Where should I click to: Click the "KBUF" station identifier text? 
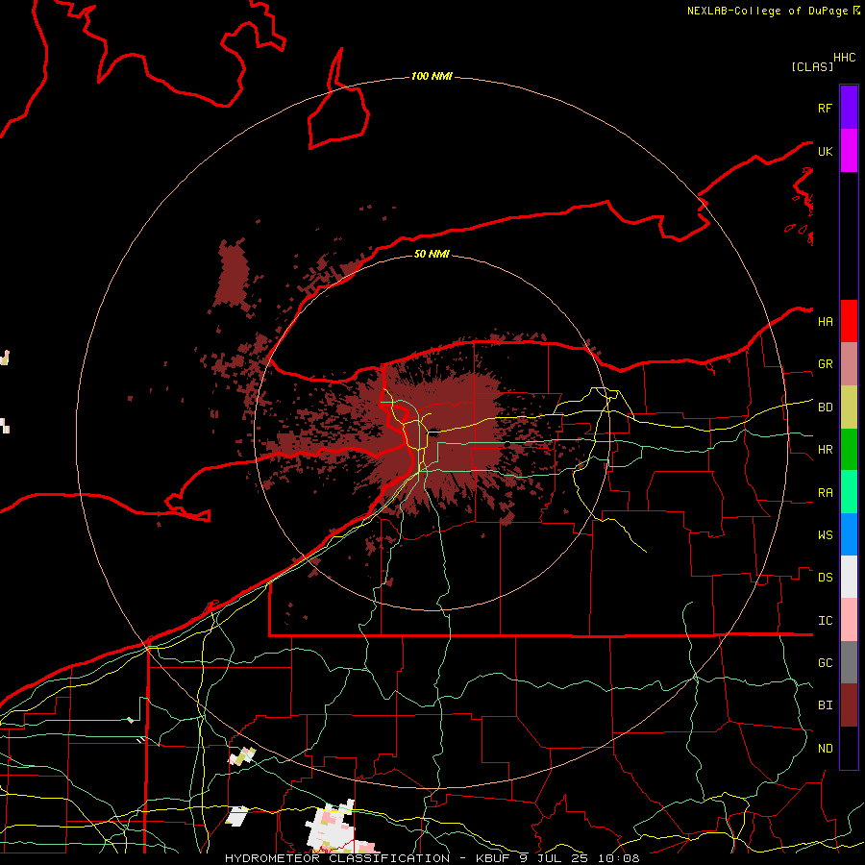point(492,858)
